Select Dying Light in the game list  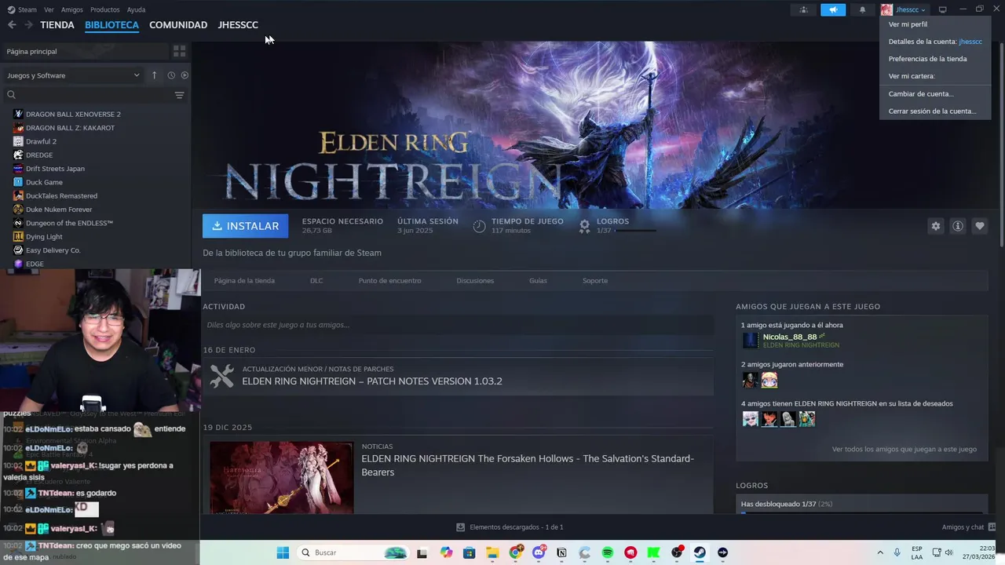coord(44,237)
